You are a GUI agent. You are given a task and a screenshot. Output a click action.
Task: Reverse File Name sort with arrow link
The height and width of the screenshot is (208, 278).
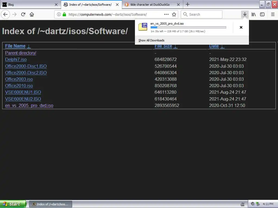pyautogui.click(x=29, y=46)
